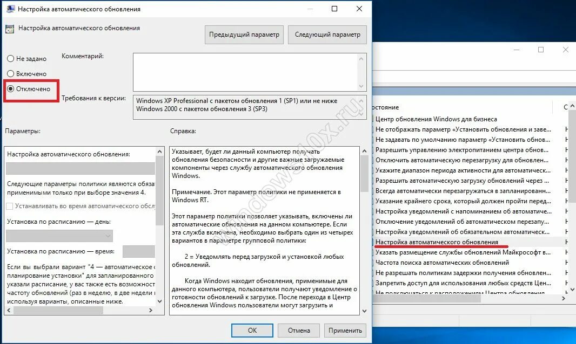The image size is (576, 344).
Task: Minimize the background policy editor window
Action: 517,50
